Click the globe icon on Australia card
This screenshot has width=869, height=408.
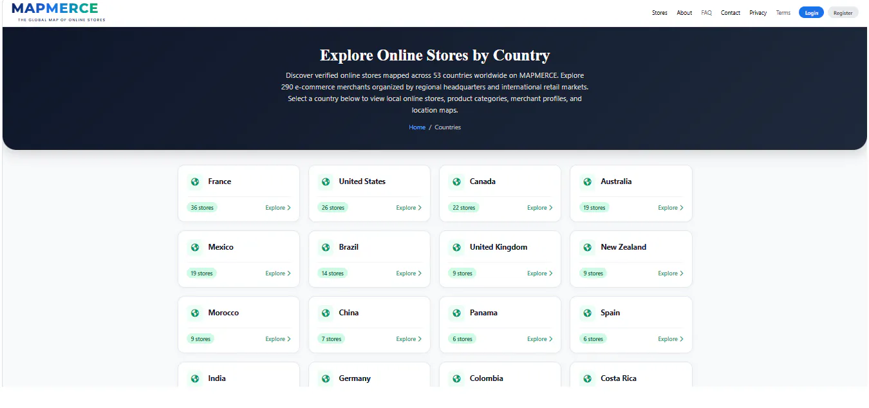(587, 181)
